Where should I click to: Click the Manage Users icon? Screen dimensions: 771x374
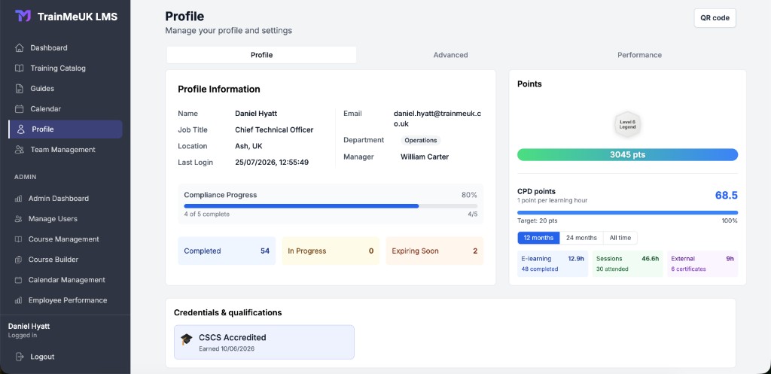[x=18, y=219]
